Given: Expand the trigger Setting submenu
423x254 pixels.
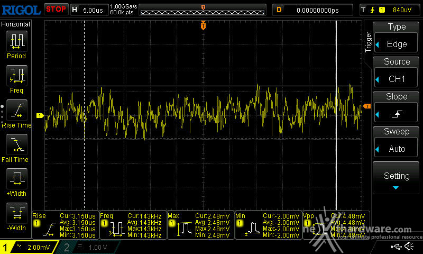Looking at the screenshot, I should point(396,178).
